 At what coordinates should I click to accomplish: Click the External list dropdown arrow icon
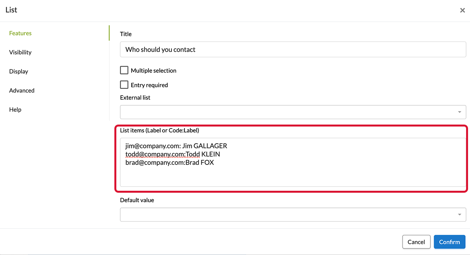click(x=459, y=112)
